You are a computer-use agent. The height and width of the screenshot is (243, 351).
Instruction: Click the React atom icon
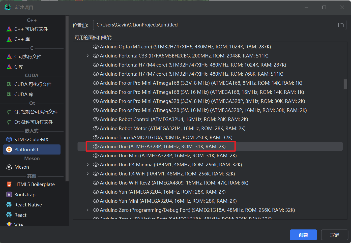click(9, 215)
